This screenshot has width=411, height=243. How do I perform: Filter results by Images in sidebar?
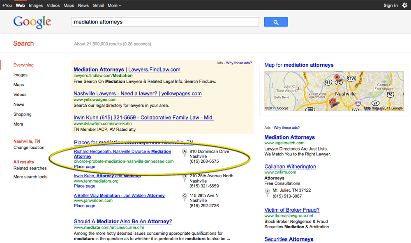(21, 75)
